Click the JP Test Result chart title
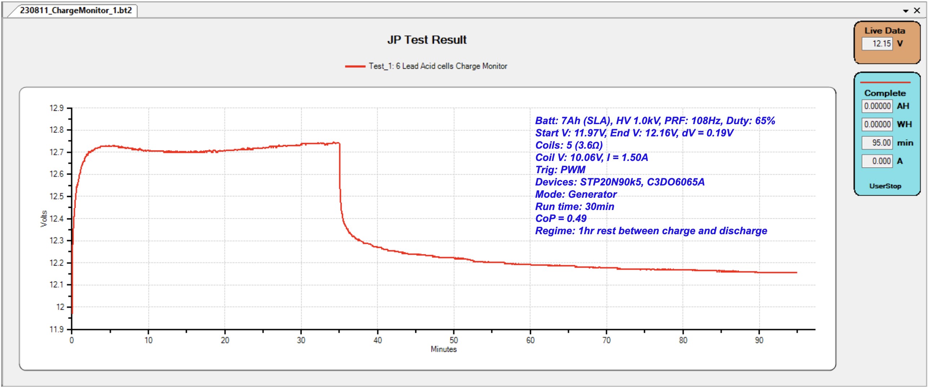The height and width of the screenshot is (389, 930). pyautogui.click(x=427, y=40)
